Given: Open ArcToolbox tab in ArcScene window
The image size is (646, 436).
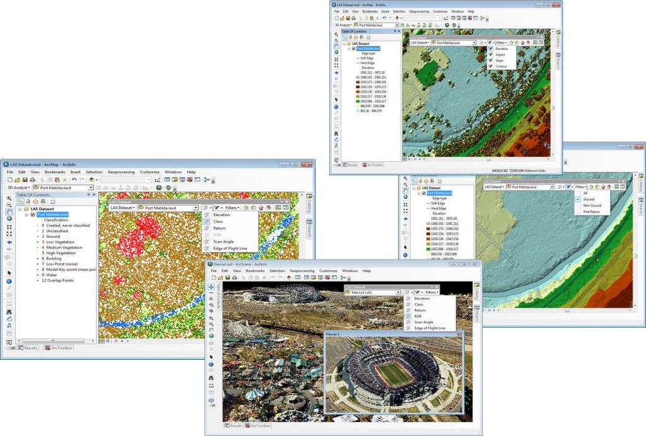Looking at the screenshot, I should (258, 426).
